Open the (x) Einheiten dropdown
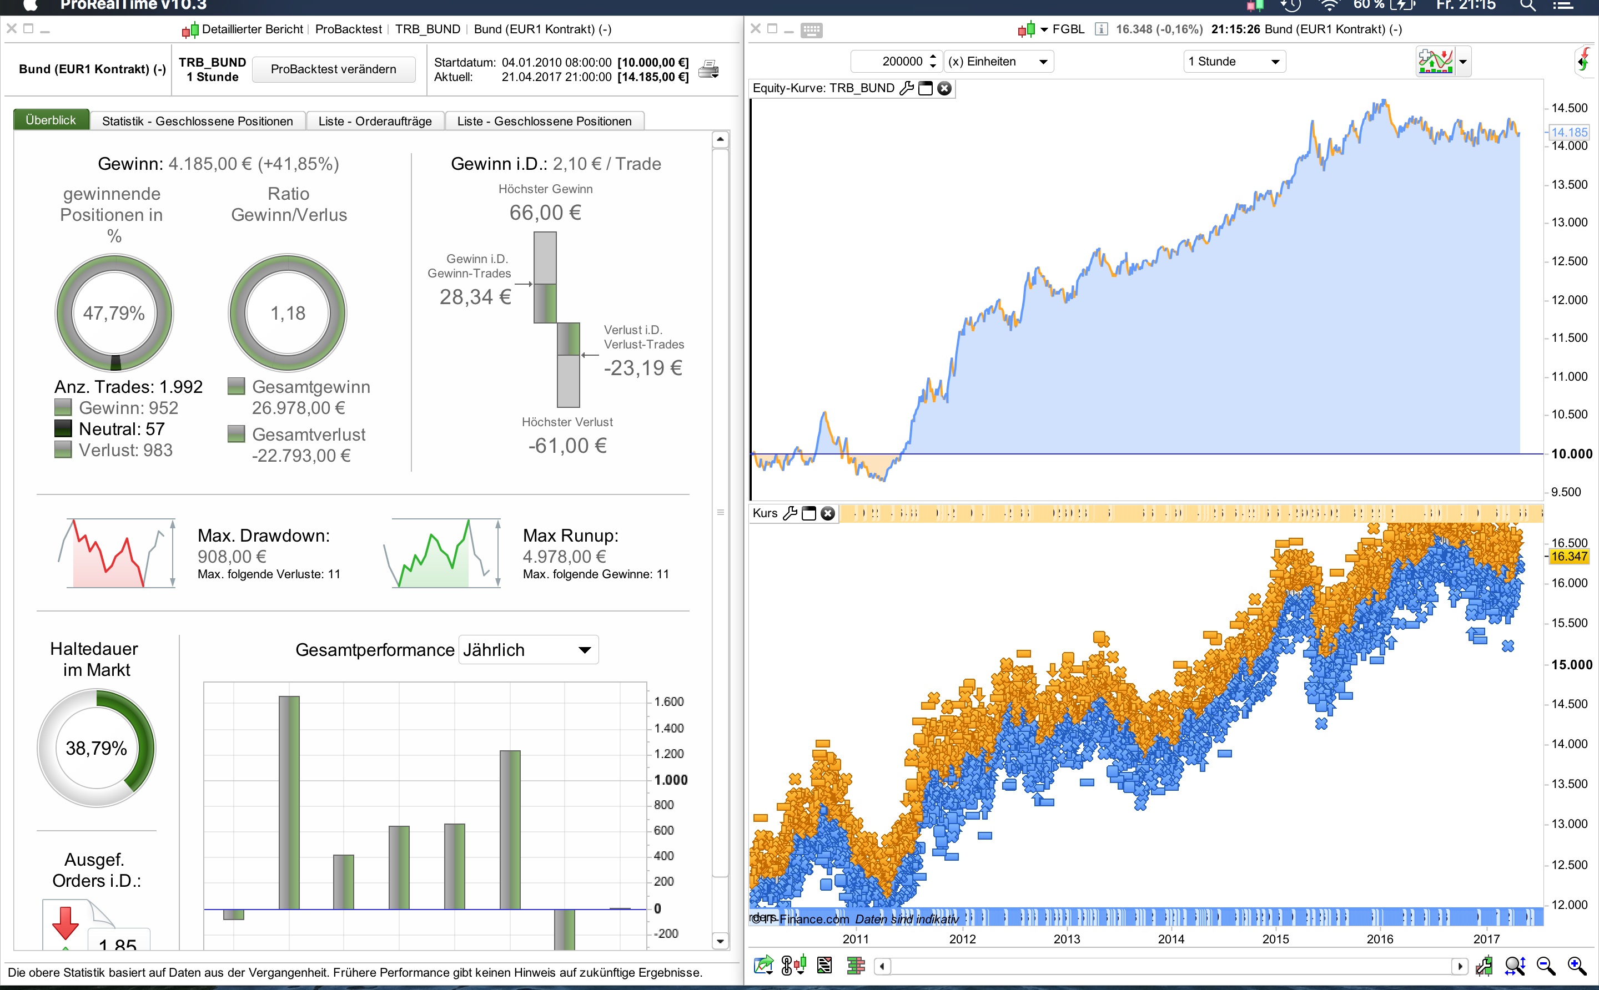The height and width of the screenshot is (990, 1599). click(x=998, y=62)
